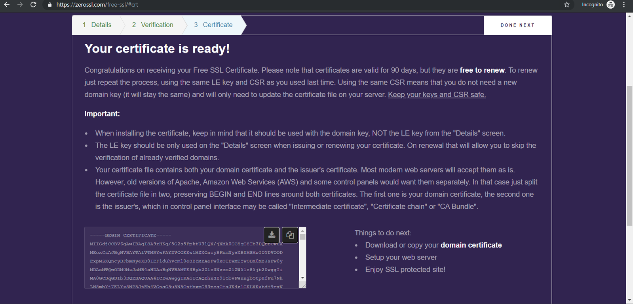This screenshot has width=633, height=304.
Task: Select the Certificate step tab
Action: click(213, 25)
